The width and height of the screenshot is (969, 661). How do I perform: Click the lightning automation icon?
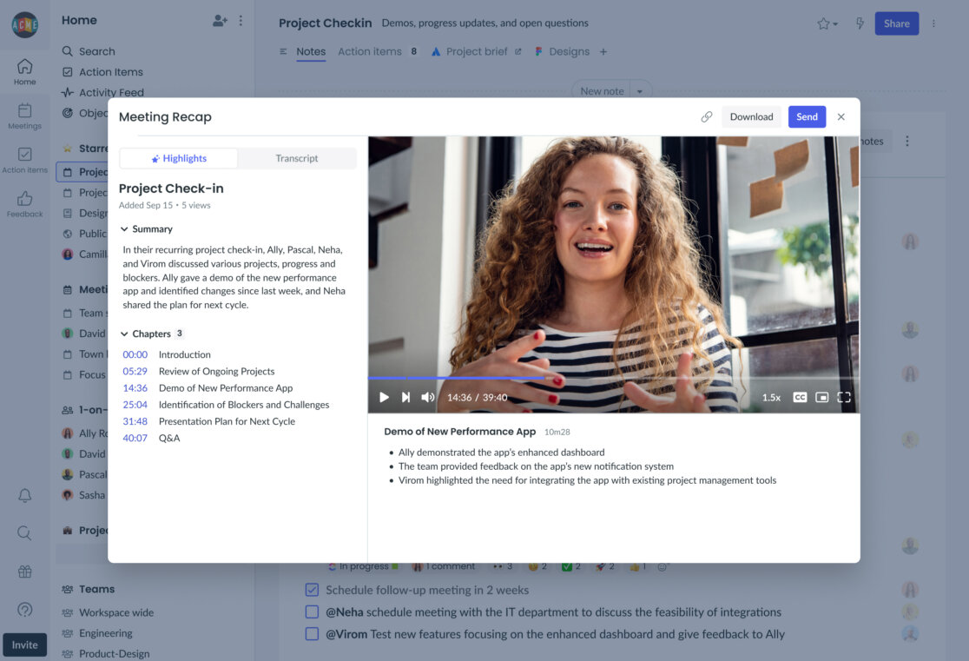860,23
